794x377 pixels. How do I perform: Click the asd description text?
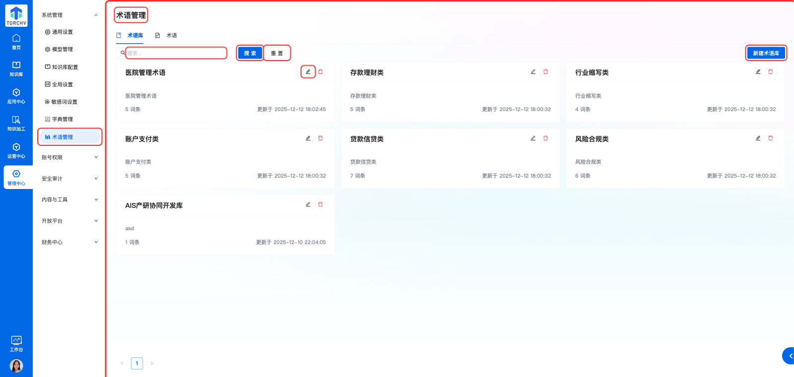tap(130, 228)
